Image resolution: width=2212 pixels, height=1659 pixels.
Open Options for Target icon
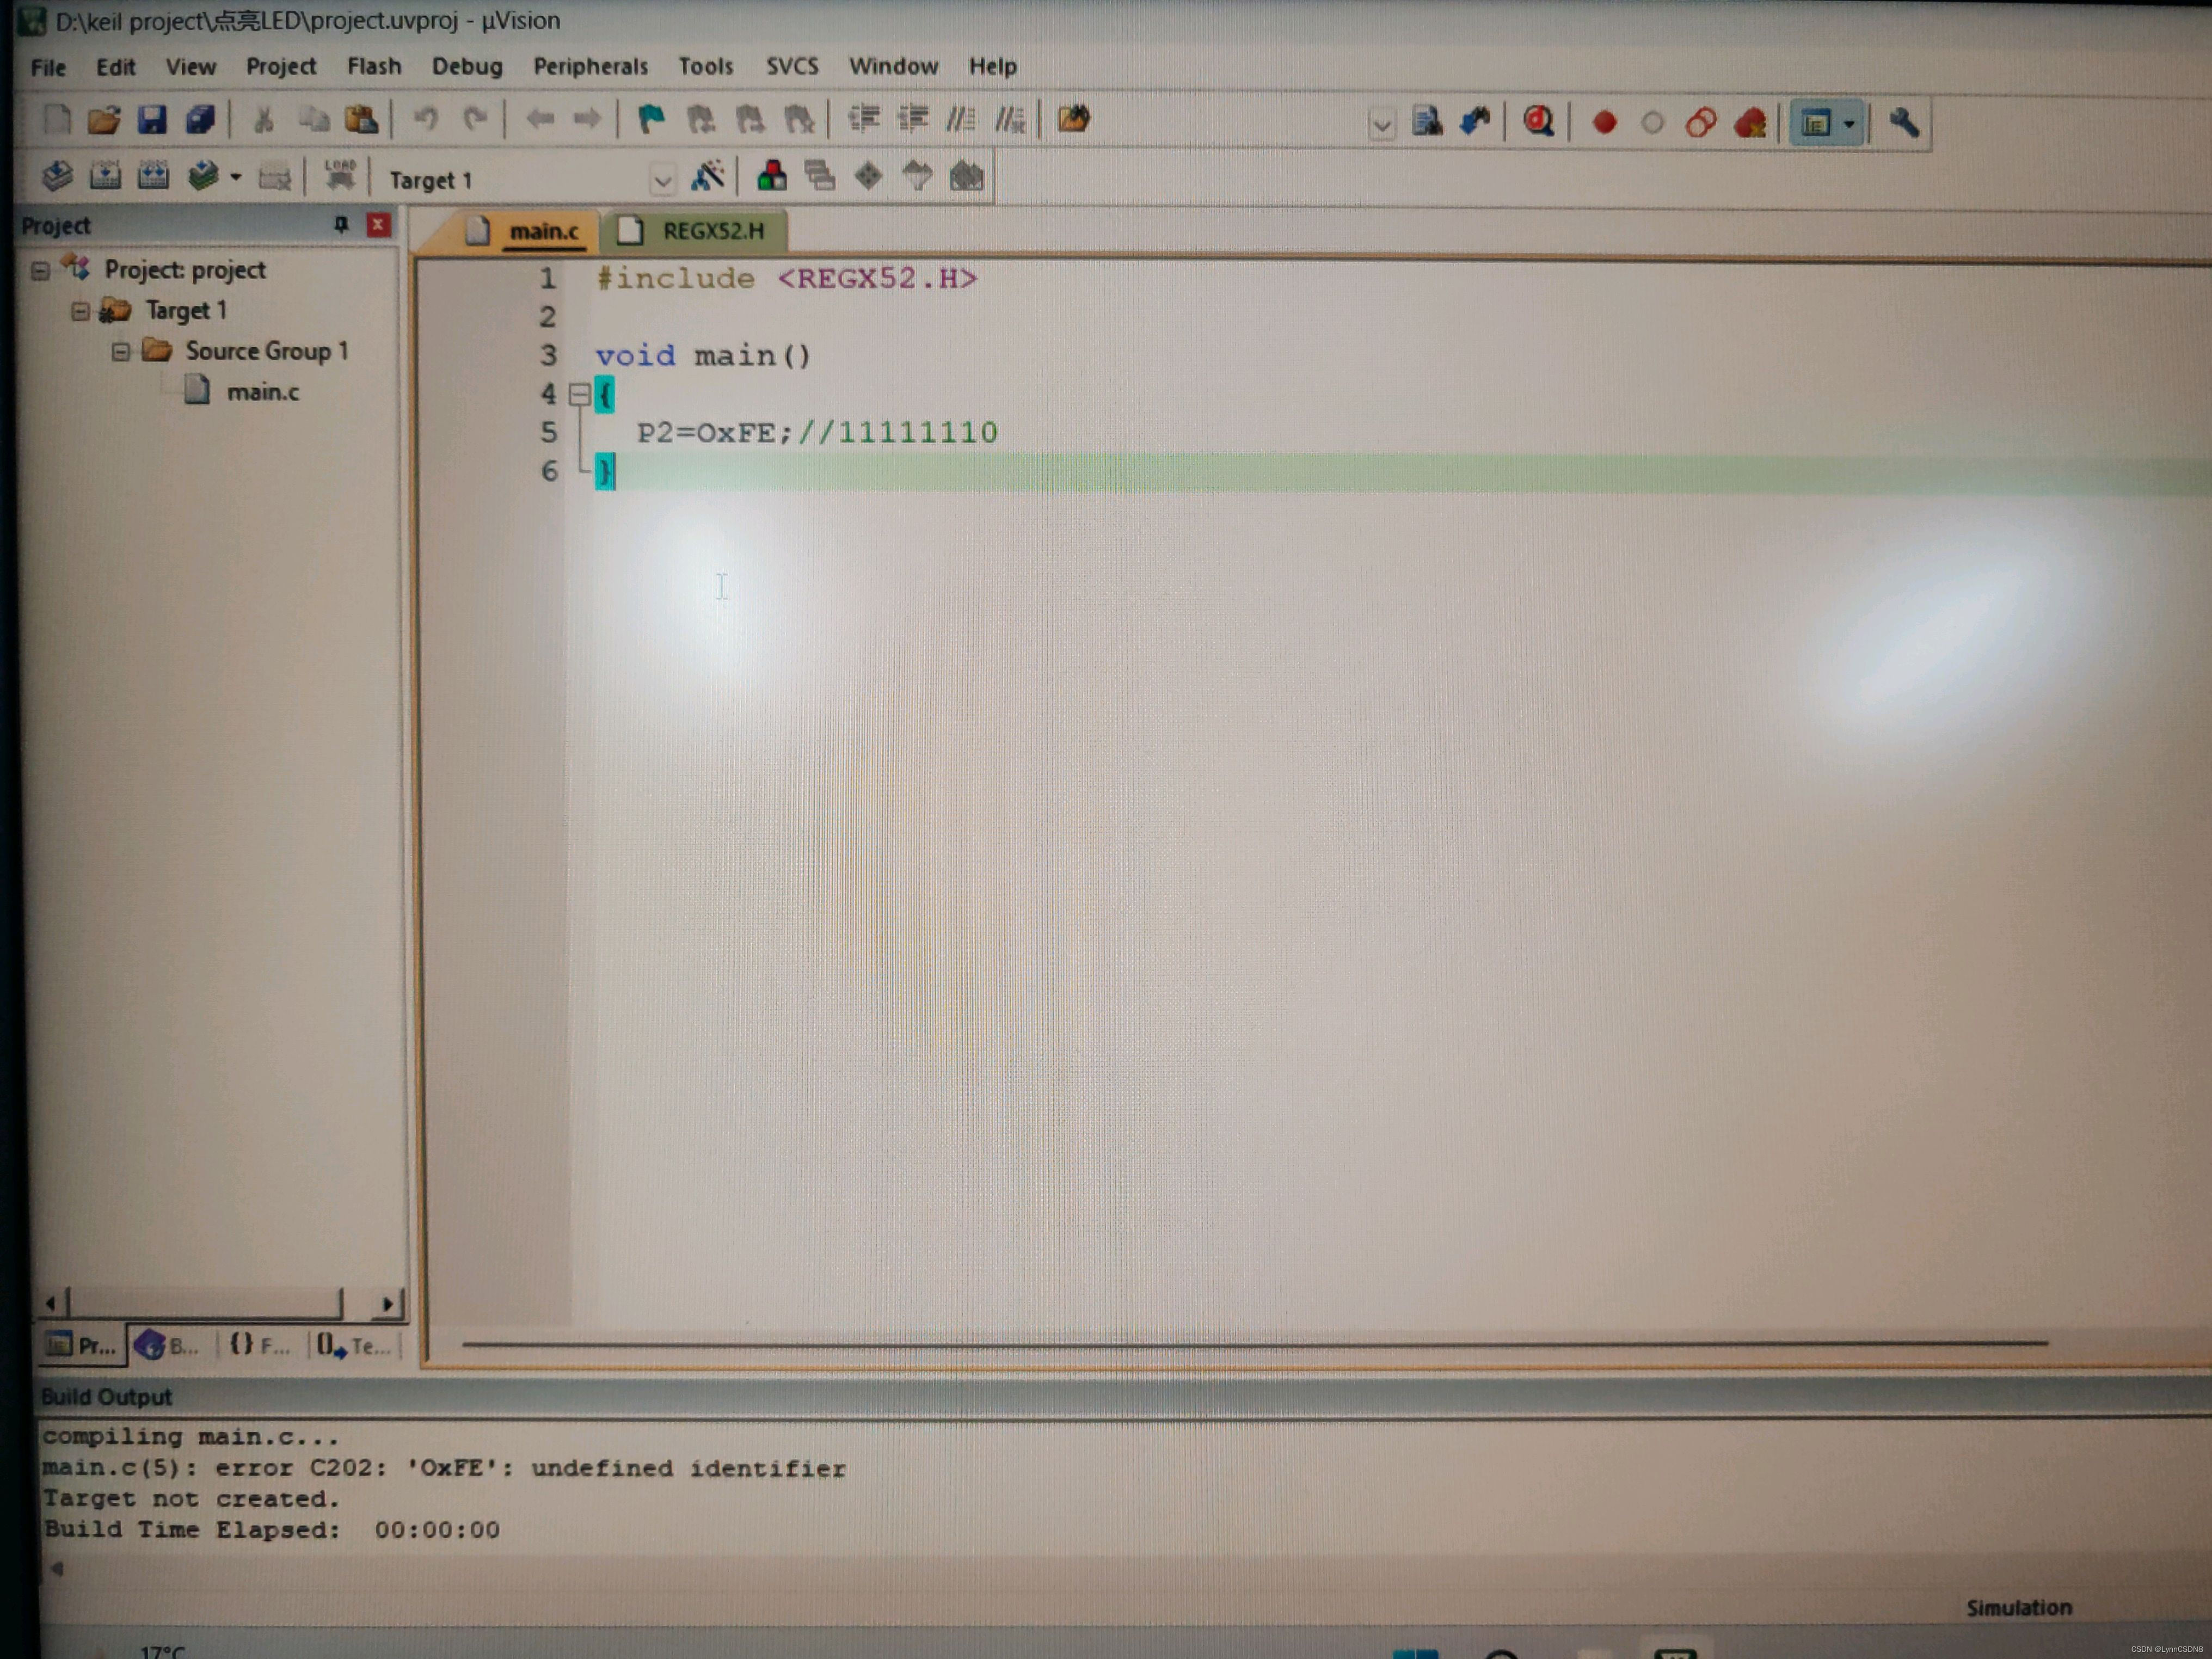[x=708, y=177]
